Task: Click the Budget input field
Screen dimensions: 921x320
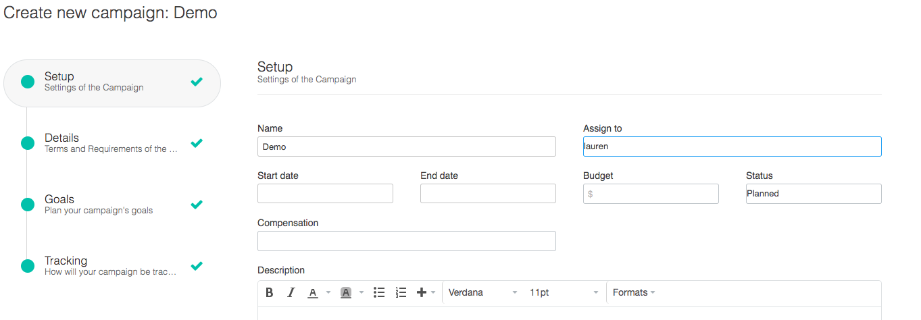Action: [651, 194]
